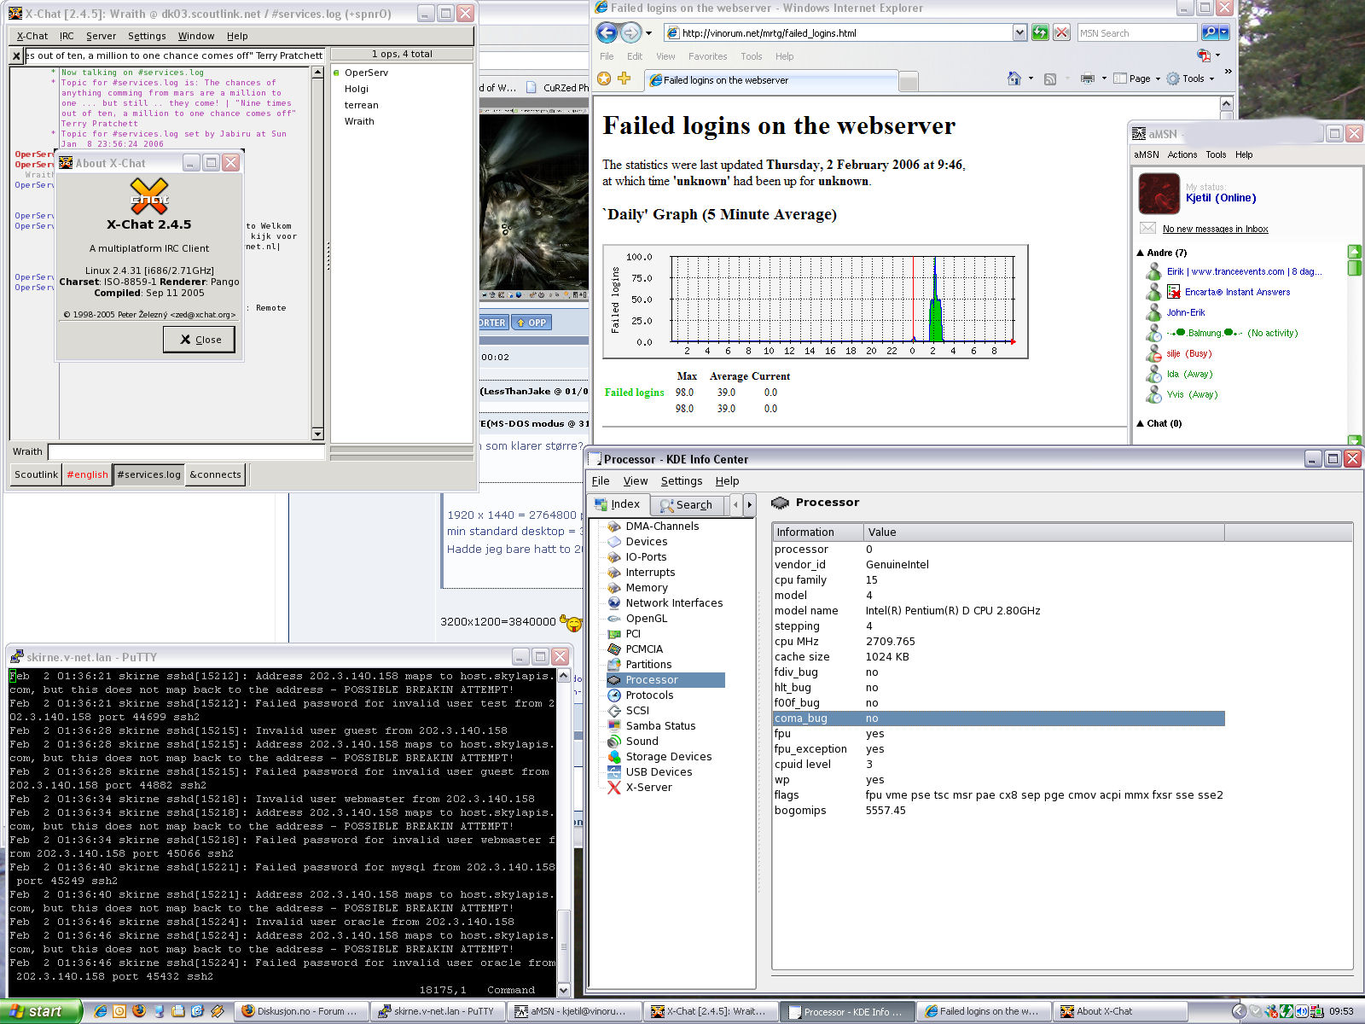
Task: Switch to Diskusjon.no Forum taskbar button
Action: 302,1011
